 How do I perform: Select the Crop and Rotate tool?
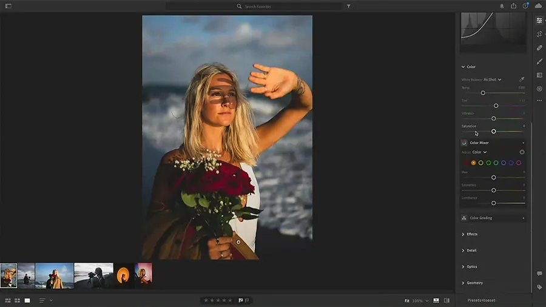pyautogui.click(x=539, y=34)
